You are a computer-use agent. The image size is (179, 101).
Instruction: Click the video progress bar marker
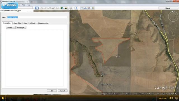click(6, 98)
